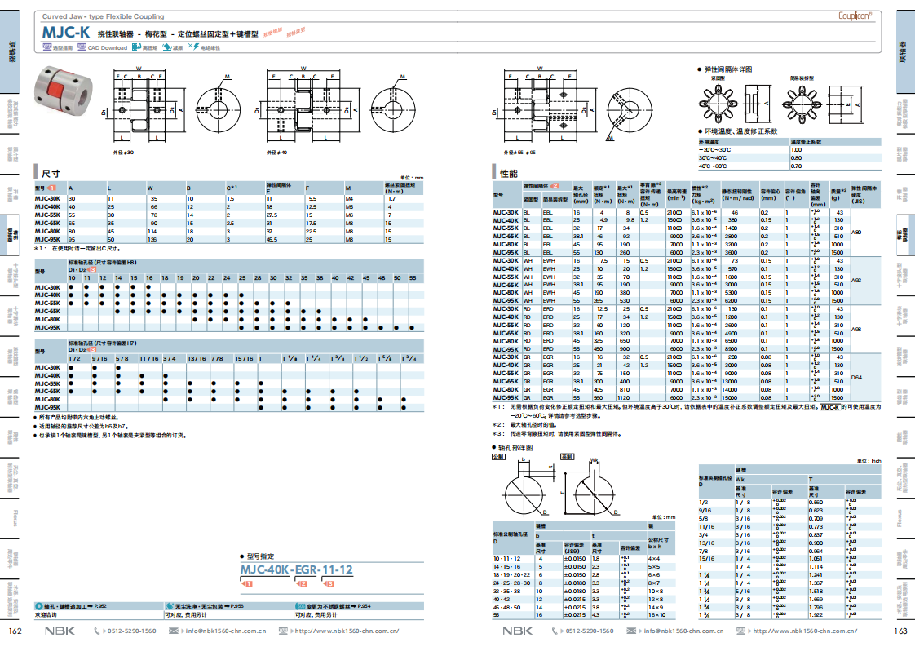
Task: Click the envelope icon in page 163 footer
Action: pos(631,631)
